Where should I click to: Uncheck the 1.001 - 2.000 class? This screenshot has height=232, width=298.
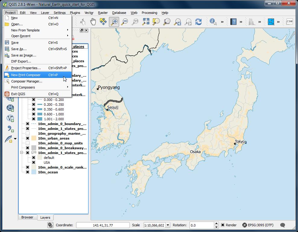pyautogui.click(x=34, y=119)
